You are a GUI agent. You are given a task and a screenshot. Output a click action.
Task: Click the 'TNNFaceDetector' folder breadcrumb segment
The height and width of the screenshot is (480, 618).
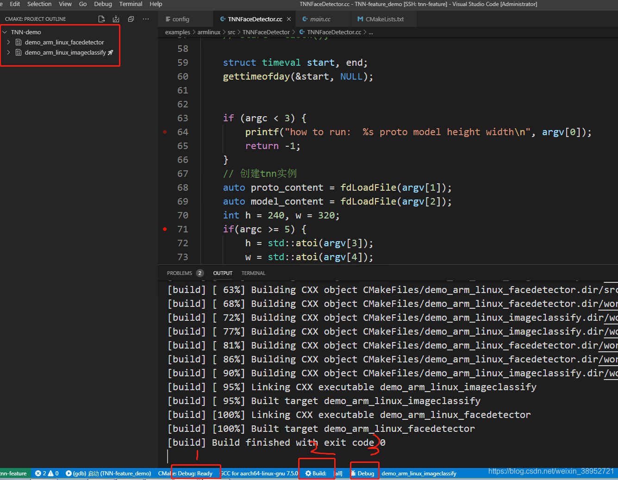pyautogui.click(x=266, y=32)
